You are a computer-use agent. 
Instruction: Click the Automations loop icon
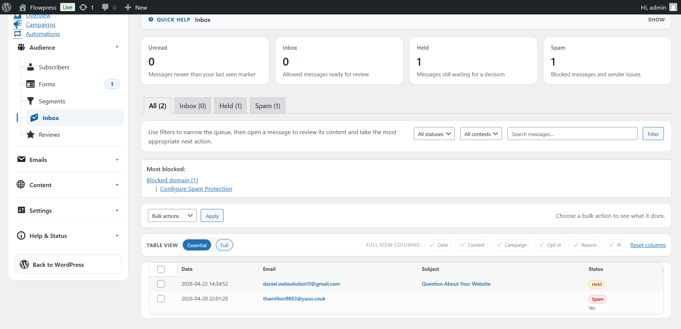click(x=17, y=34)
